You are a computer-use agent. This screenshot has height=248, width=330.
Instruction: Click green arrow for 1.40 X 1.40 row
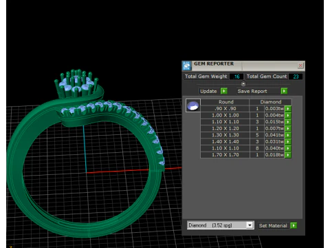click(x=288, y=142)
